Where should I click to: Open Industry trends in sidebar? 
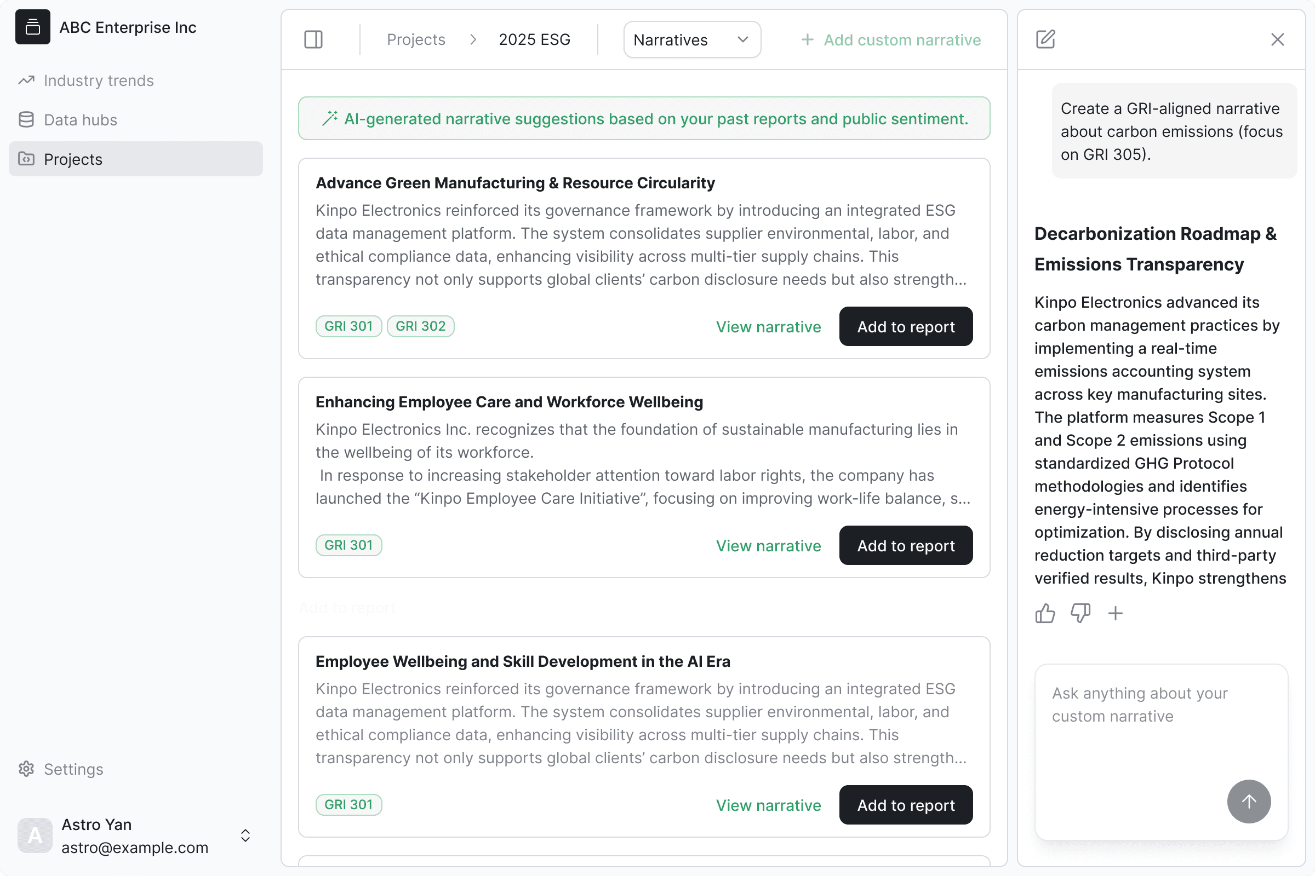[99, 80]
